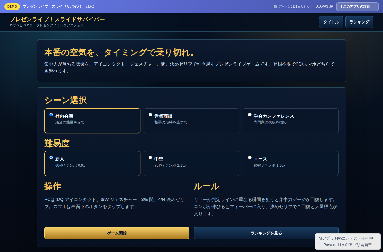Click the シーン選択 heading
Image resolution: width=383 pixels, height=252 pixels.
coord(66,100)
